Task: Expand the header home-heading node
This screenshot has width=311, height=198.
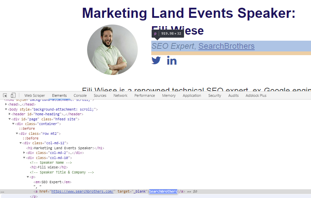Action: point(9,114)
